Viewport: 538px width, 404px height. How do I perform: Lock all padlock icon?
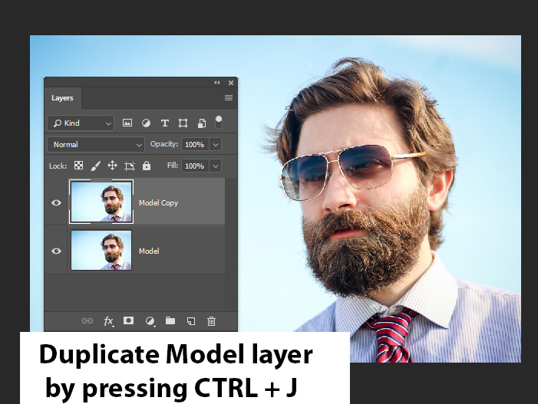tap(147, 166)
